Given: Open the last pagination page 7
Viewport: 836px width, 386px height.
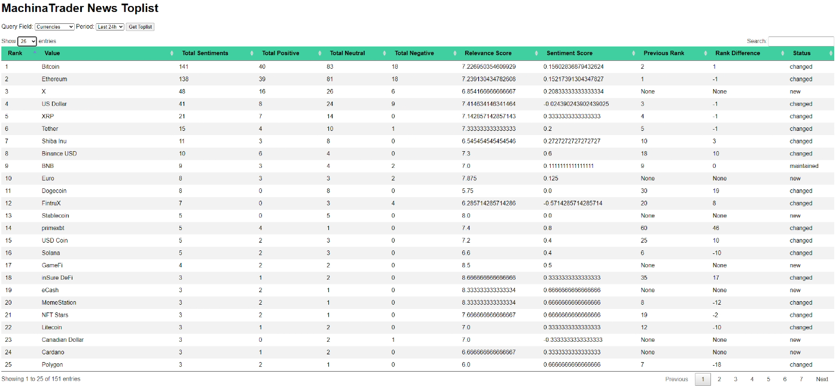Looking at the screenshot, I should point(801,379).
